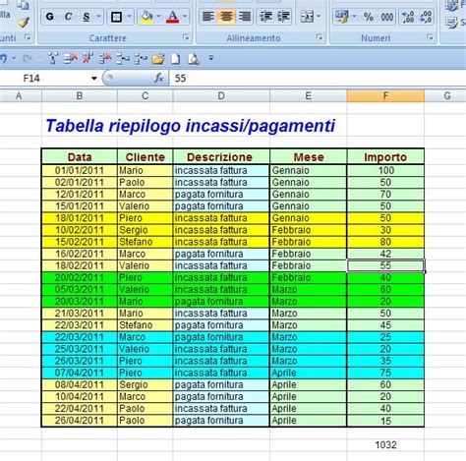The image size is (466, 461).
Task: Select the 'Data' header cell
Action: 80,157
